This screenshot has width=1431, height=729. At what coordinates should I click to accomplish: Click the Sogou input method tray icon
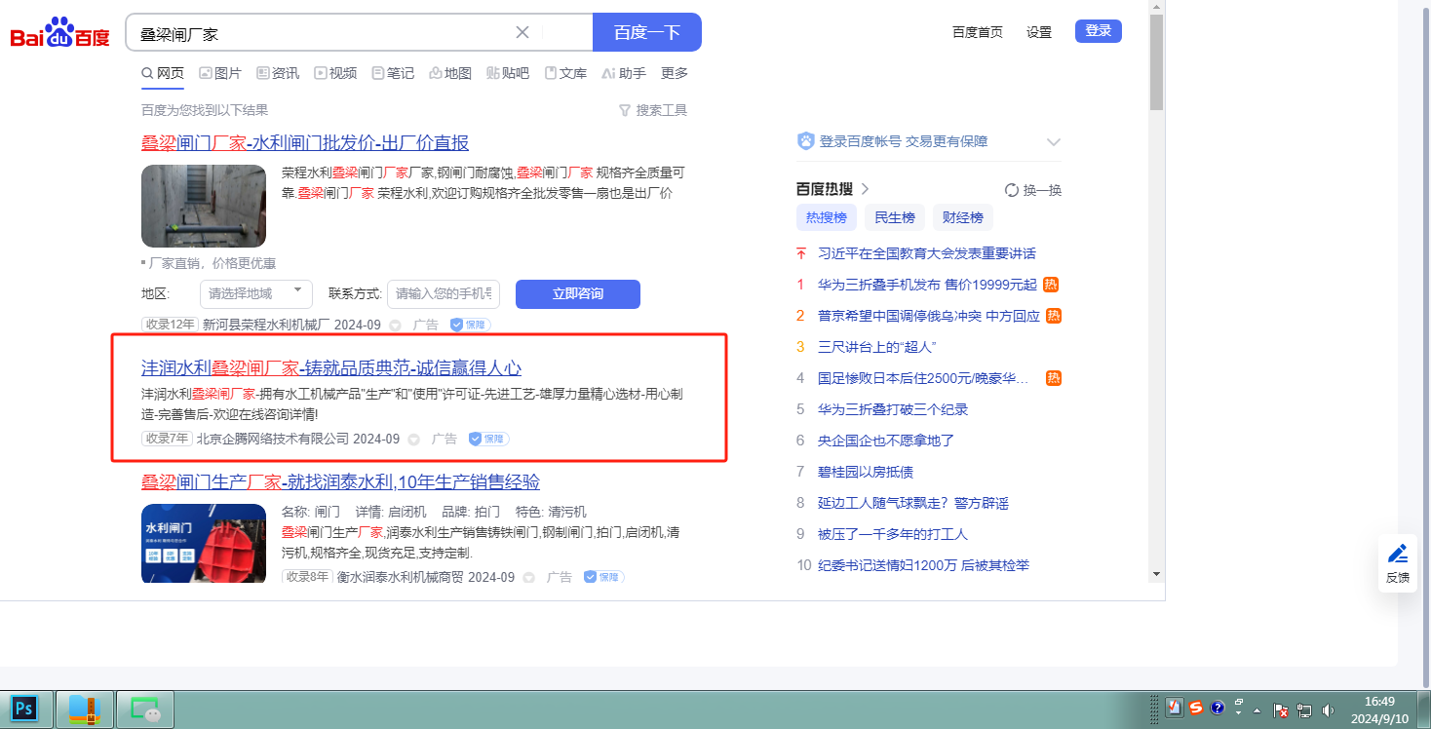(1195, 709)
